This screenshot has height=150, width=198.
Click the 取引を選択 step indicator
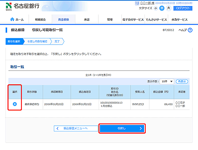[15, 42]
